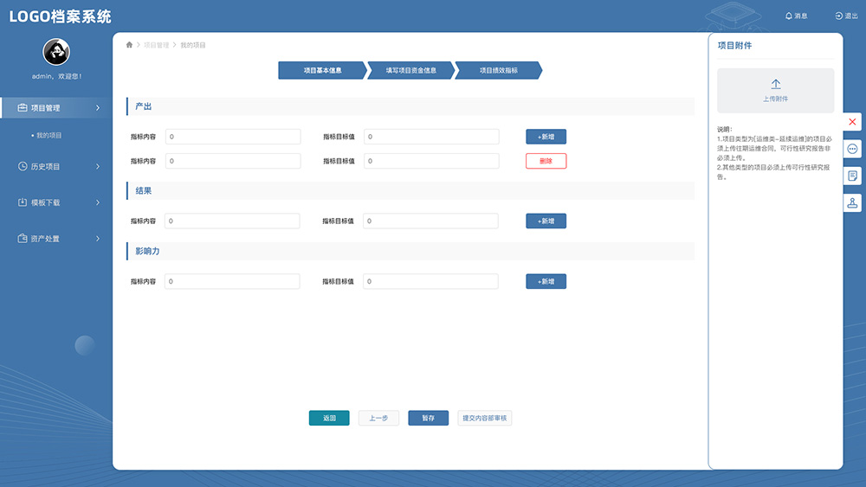Focus 指标内容 field under 结果
Viewport: 866px width, 487px height.
[x=232, y=221]
